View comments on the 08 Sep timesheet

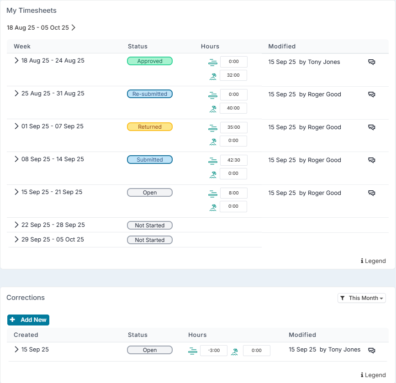pos(371,160)
